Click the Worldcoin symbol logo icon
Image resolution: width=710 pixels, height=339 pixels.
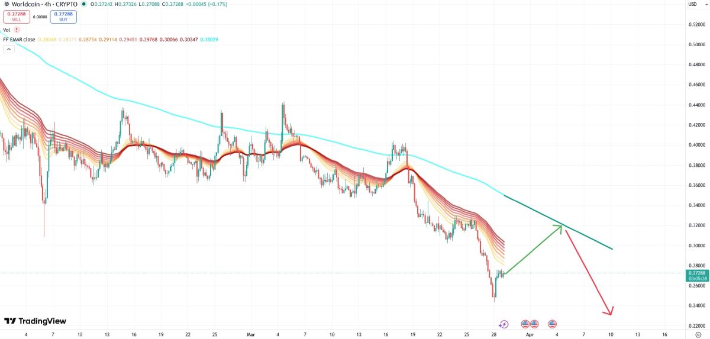[x=6, y=4]
